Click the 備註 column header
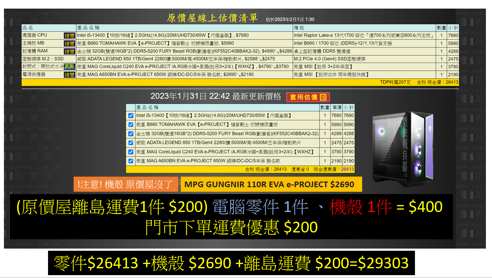This screenshot has width=492, height=278. tap(299, 28)
